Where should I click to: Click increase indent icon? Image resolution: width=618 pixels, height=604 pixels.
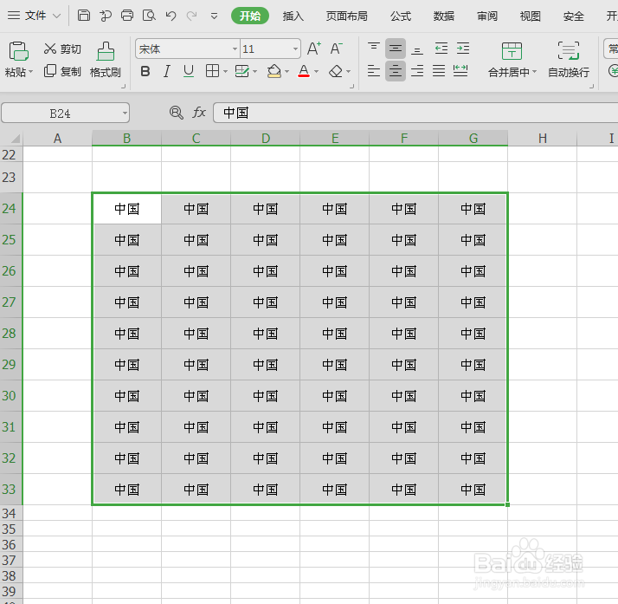click(x=463, y=49)
